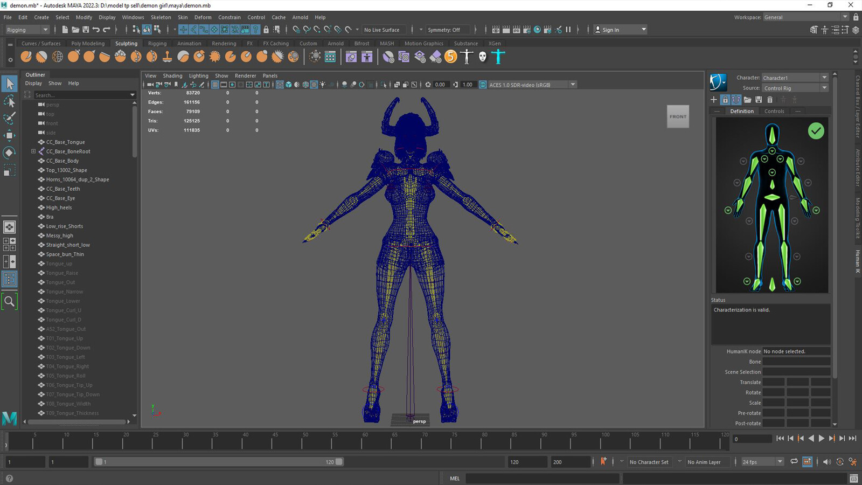This screenshot has height=485, width=862.
Task: Click the cyan T-pose icon on the shelf
Action: [x=498, y=57]
